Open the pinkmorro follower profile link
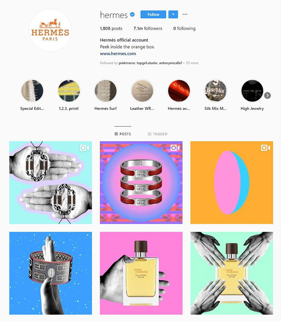This screenshot has height=322, width=281. [x=127, y=63]
